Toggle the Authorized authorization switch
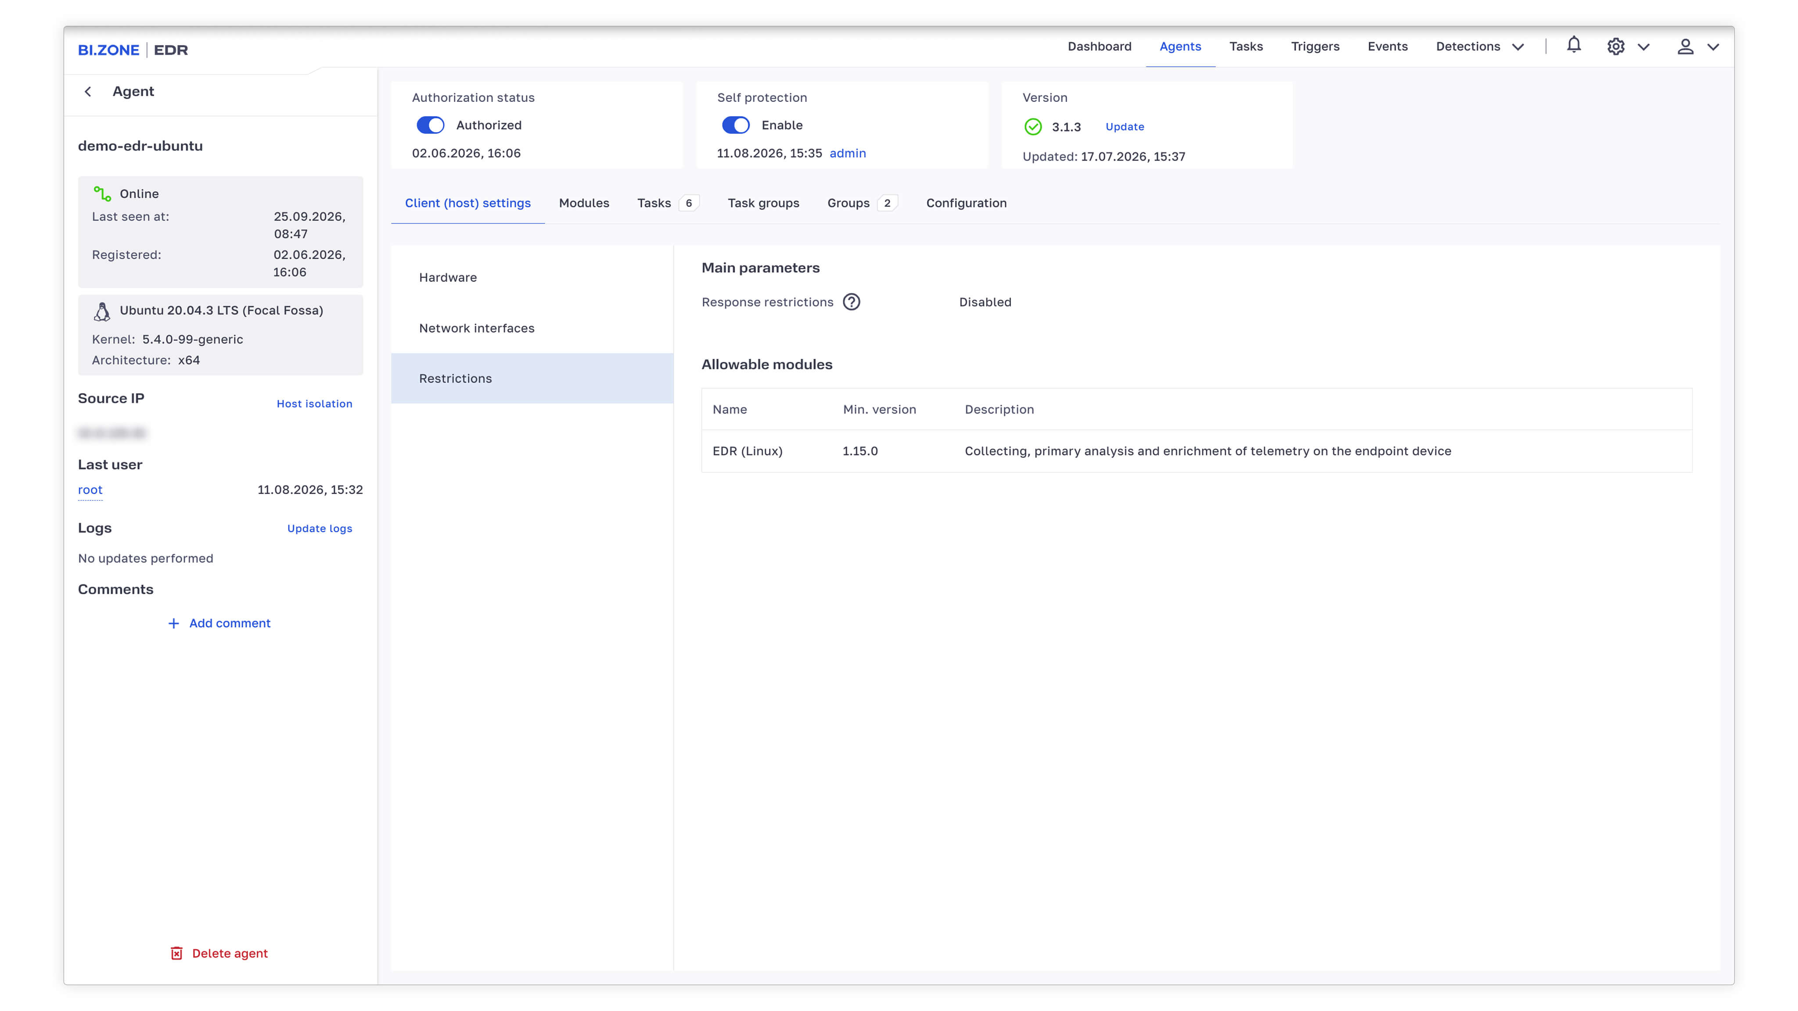This screenshot has width=1798, height=1011. pyautogui.click(x=431, y=126)
